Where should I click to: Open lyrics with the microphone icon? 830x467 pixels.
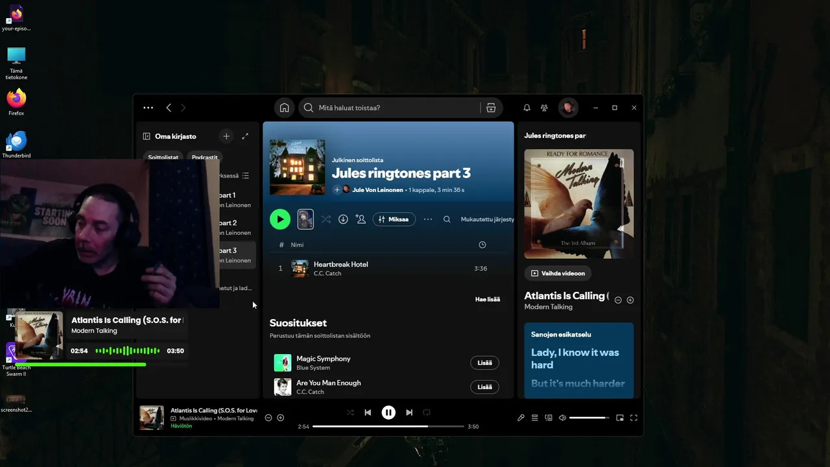[521, 418]
